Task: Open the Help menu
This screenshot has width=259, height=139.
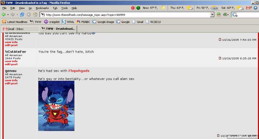Action: tap(74, 8)
